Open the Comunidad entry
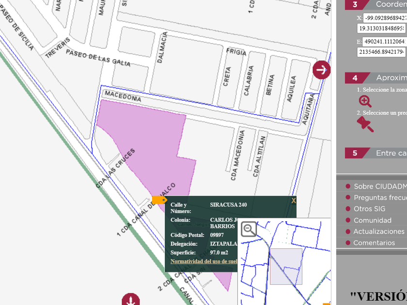The height and width of the screenshot is (305, 407). point(372,220)
